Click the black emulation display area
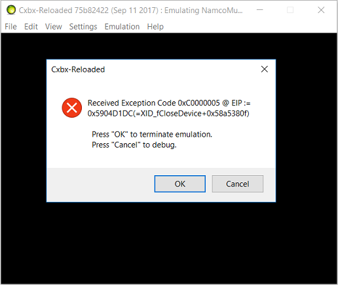The height and width of the screenshot is (285, 338). pos(169,242)
